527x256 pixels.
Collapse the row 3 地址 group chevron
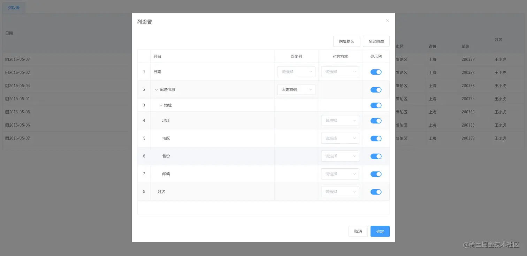click(160, 105)
